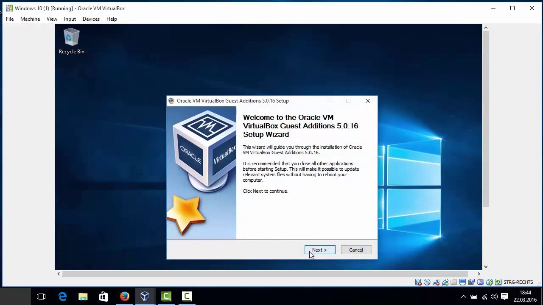
Task: Open the green Camtasia taskbar icon
Action: pos(166,297)
